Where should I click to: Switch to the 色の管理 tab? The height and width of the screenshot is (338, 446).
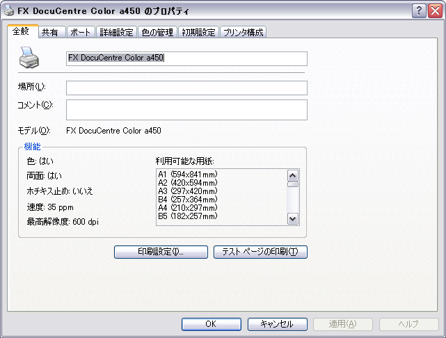tap(158, 33)
